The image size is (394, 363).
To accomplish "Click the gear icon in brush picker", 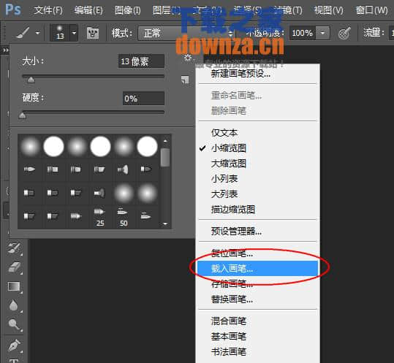I will click(187, 58).
